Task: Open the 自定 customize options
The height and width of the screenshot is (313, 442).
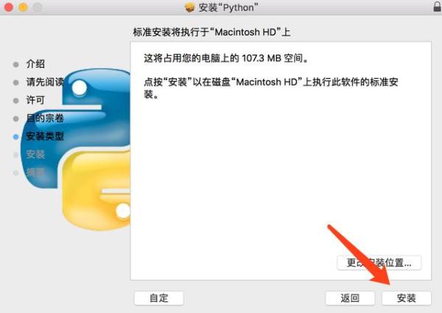Action: [158, 298]
